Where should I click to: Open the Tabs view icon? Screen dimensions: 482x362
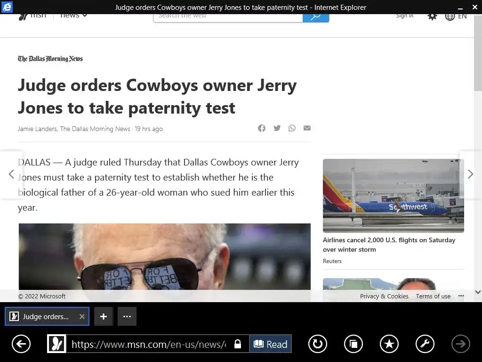353,344
